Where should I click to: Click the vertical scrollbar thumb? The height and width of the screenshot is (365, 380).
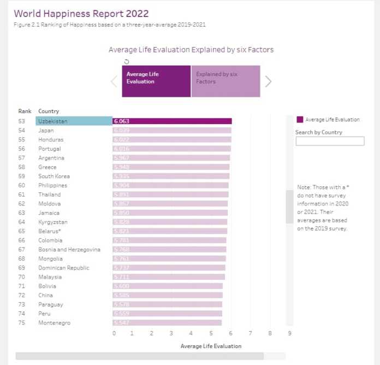tap(289, 207)
